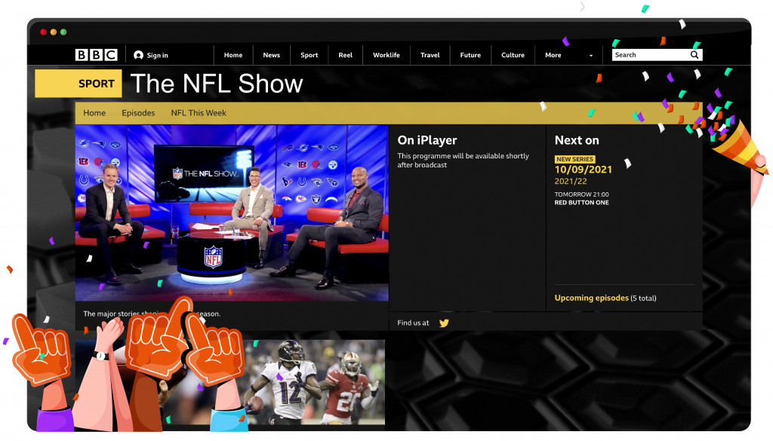Image resolution: width=773 pixels, height=441 pixels.
Task: Click the 2021/22 series text
Action: click(x=571, y=181)
